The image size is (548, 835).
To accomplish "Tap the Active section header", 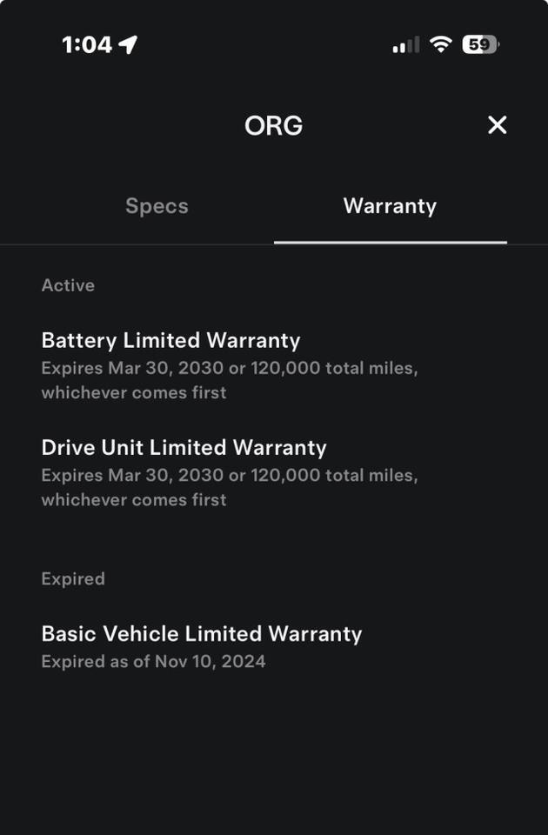I will click(x=68, y=285).
